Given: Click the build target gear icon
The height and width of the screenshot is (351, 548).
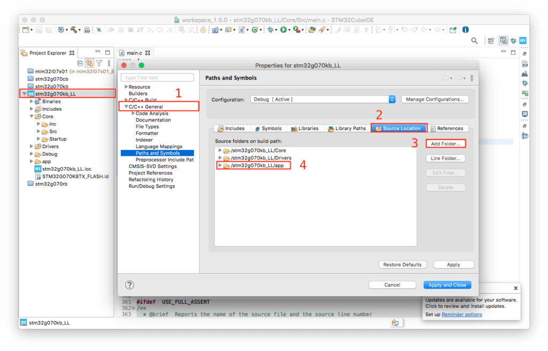Looking at the screenshot, I should [x=61, y=30].
